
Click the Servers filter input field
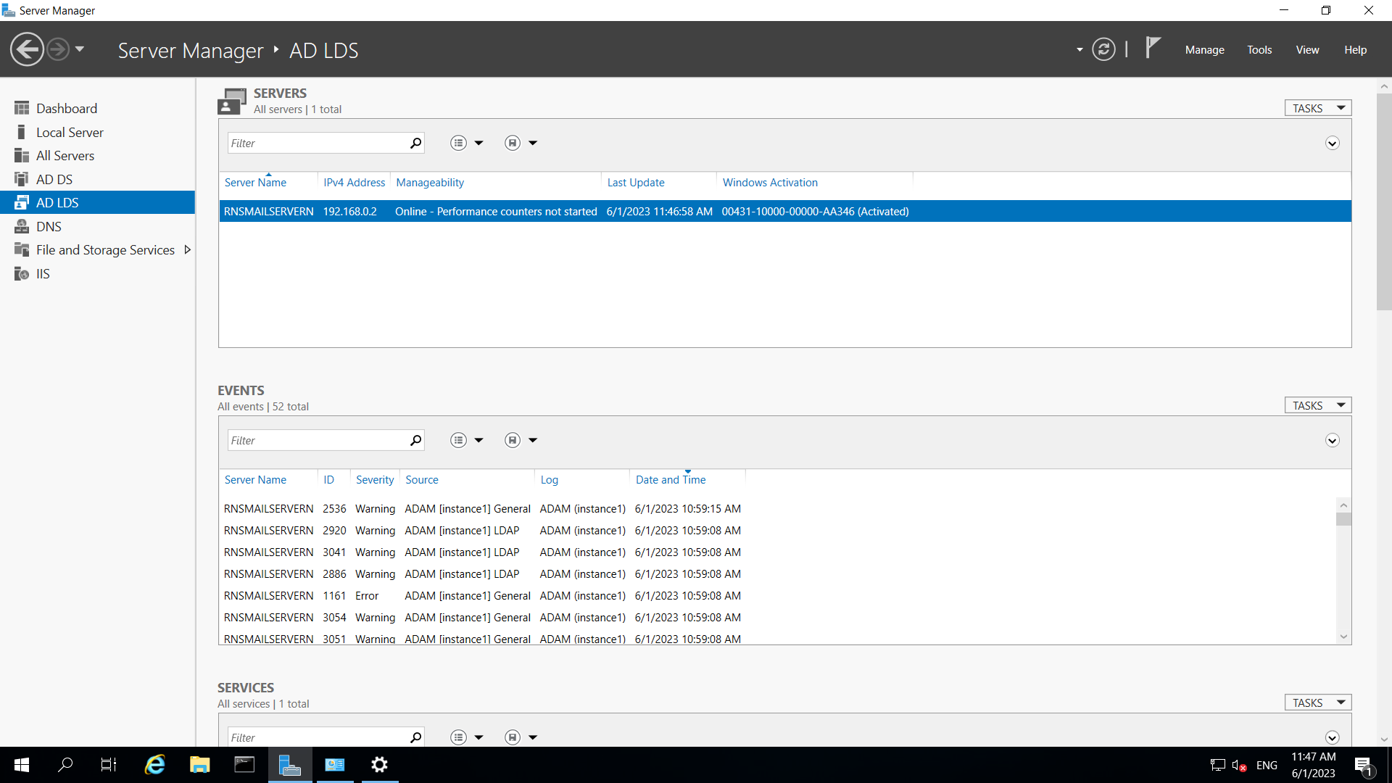click(x=318, y=143)
